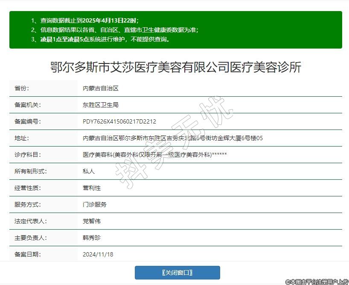
Task: Click the 关闭窗口 button
Action: click(177, 273)
